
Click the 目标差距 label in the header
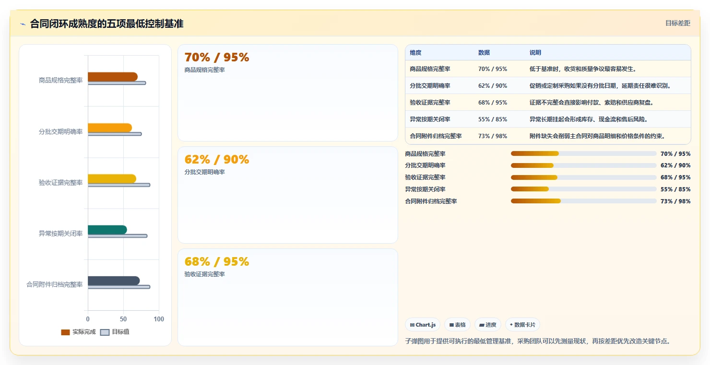(677, 23)
